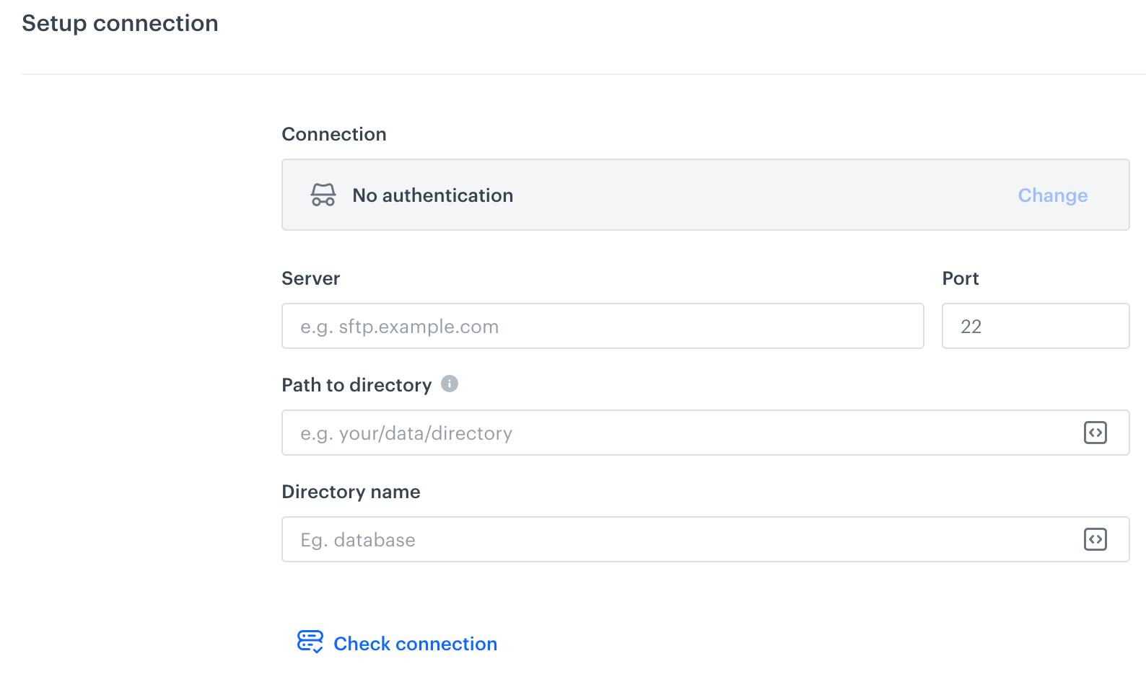Click the info tooltip beside Path to directory

(450, 384)
